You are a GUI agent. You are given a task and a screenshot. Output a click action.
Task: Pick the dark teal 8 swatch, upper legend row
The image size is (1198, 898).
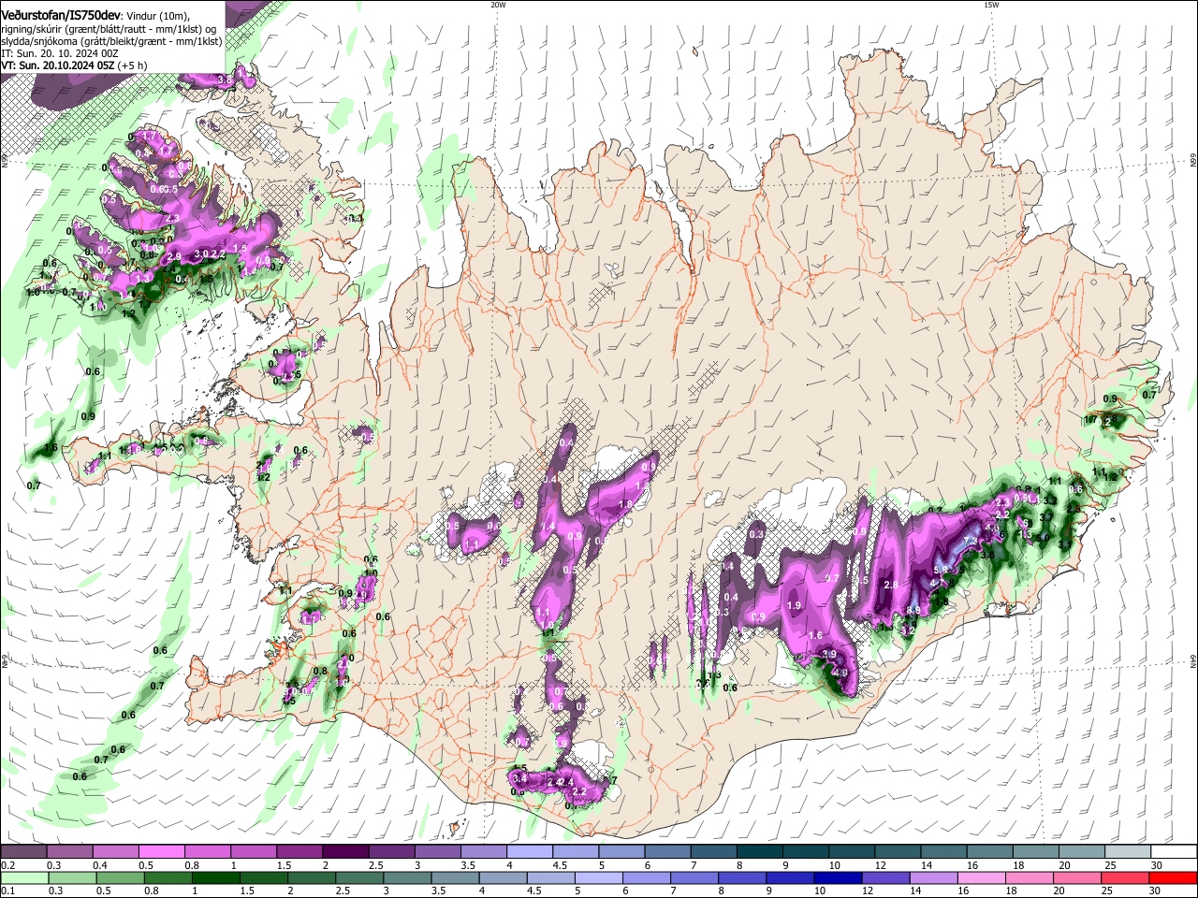pos(760,851)
